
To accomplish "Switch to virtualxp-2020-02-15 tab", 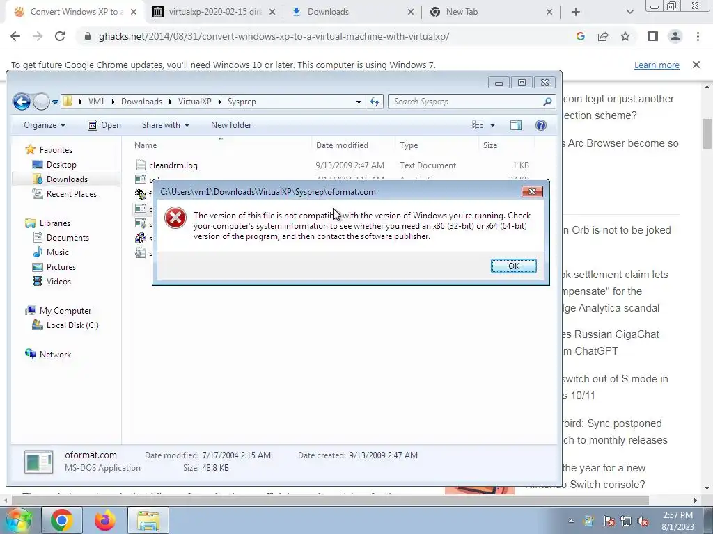I will 214,12.
